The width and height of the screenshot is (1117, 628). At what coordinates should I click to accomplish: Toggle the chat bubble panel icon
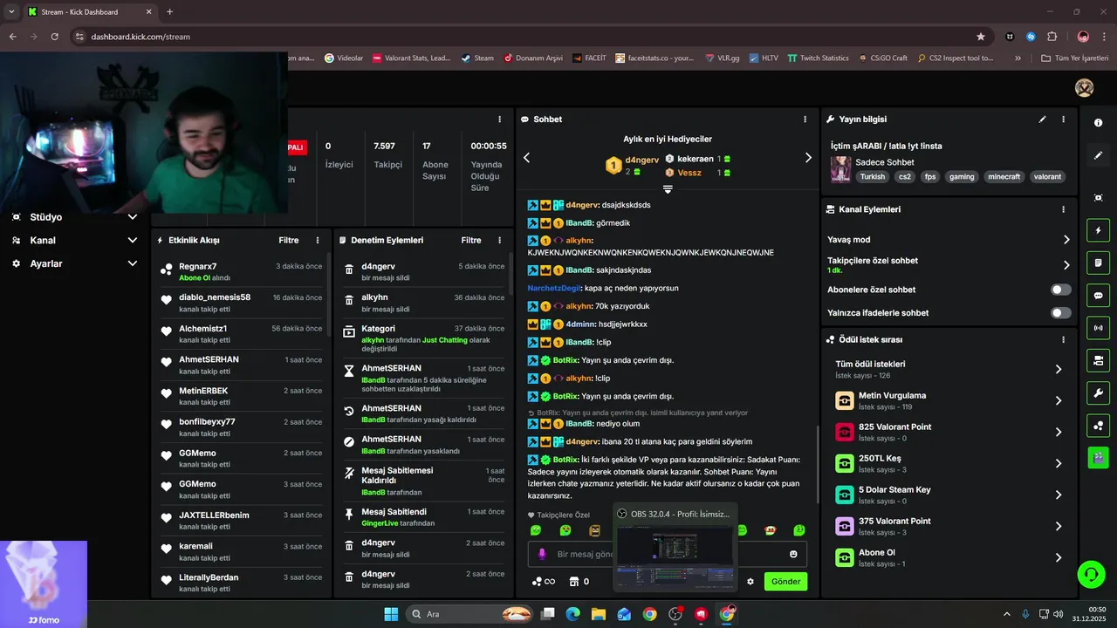tap(1098, 295)
